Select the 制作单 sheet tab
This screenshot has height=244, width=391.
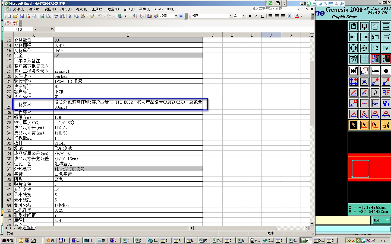coord(28,228)
